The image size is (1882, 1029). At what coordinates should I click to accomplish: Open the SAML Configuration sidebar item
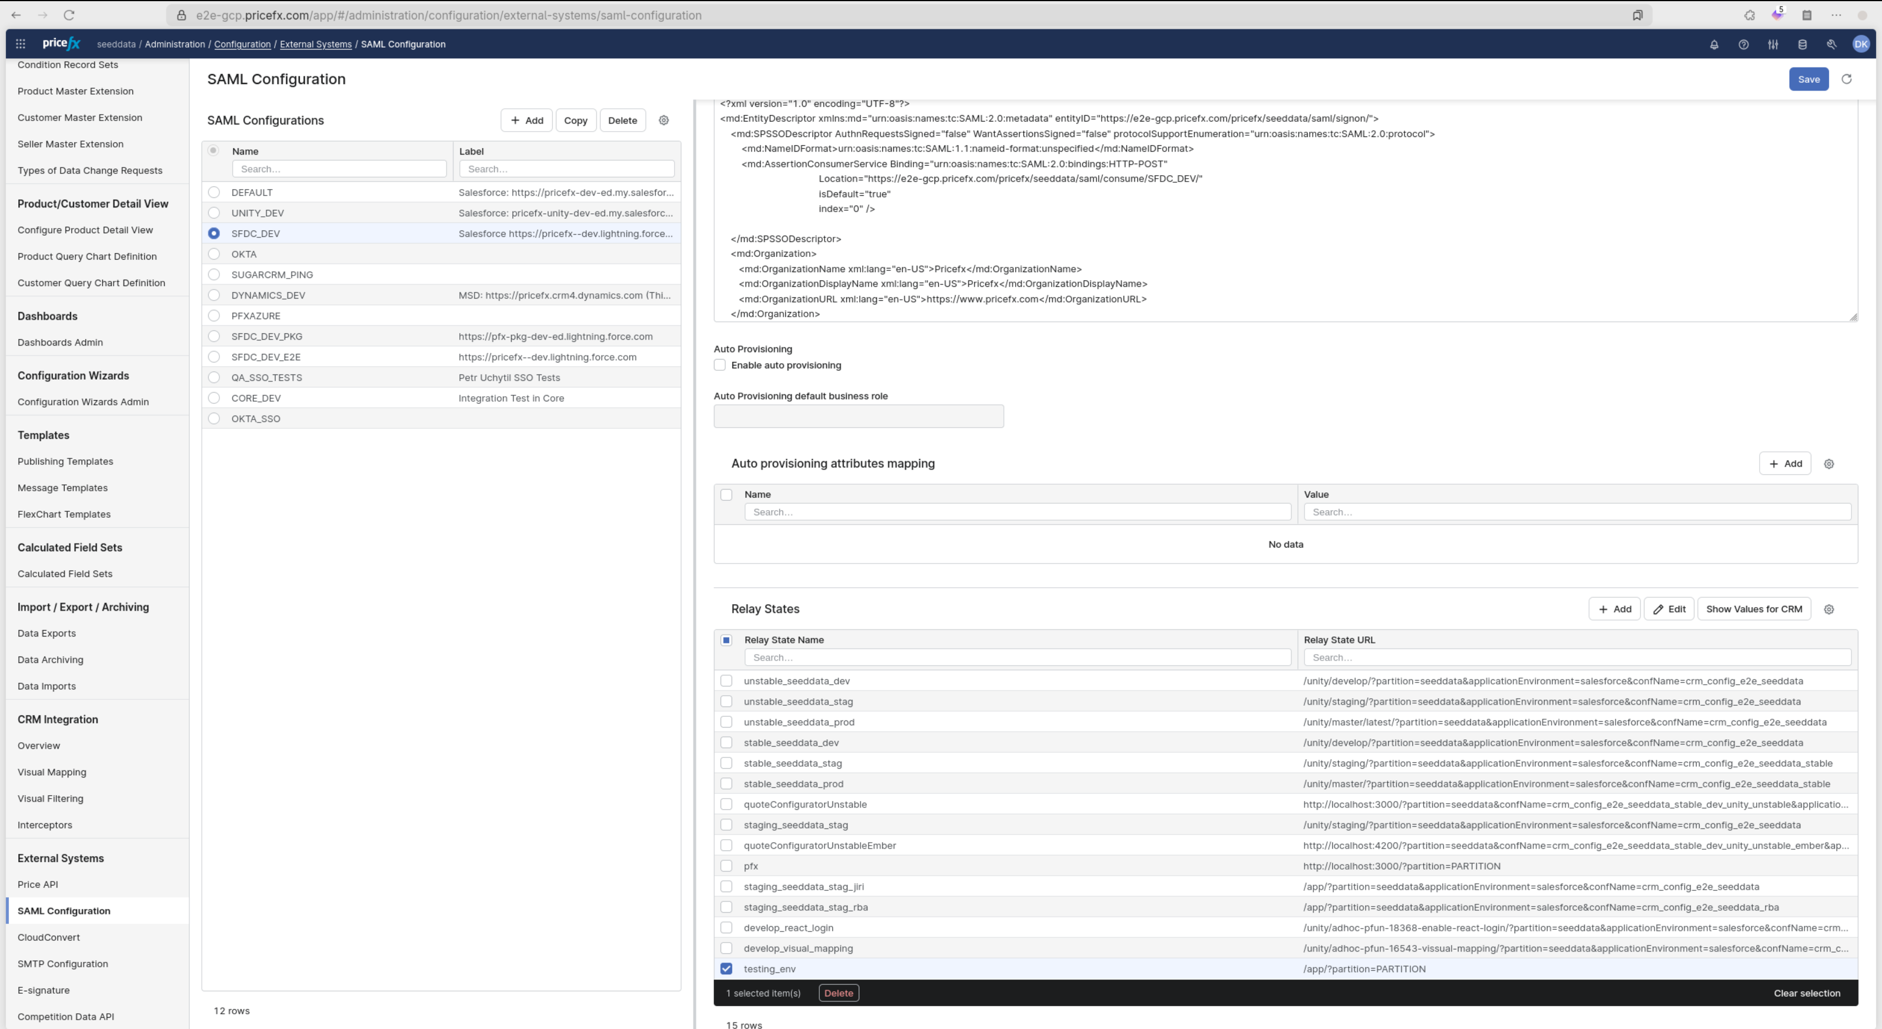pos(64,911)
